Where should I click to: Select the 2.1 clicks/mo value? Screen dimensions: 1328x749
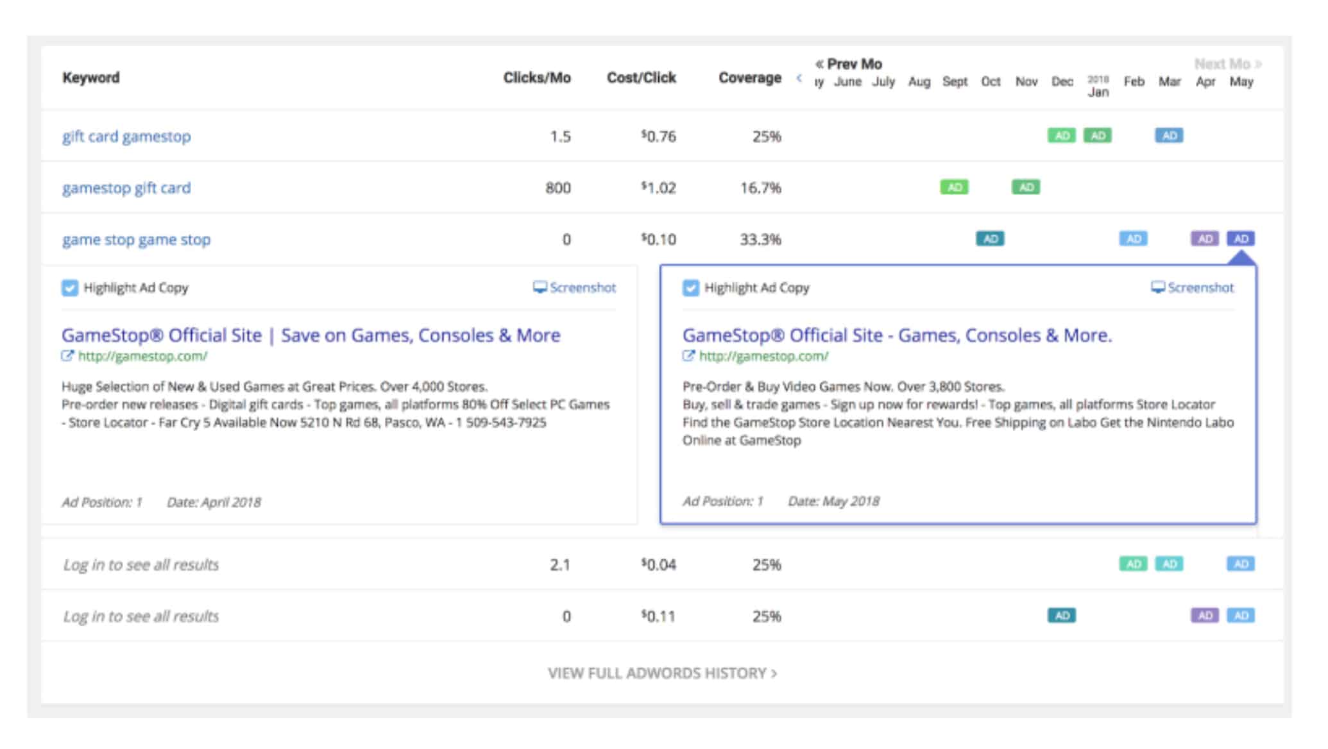click(560, 564)
